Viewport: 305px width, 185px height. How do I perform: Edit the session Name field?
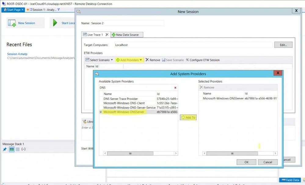click(127, 23)
